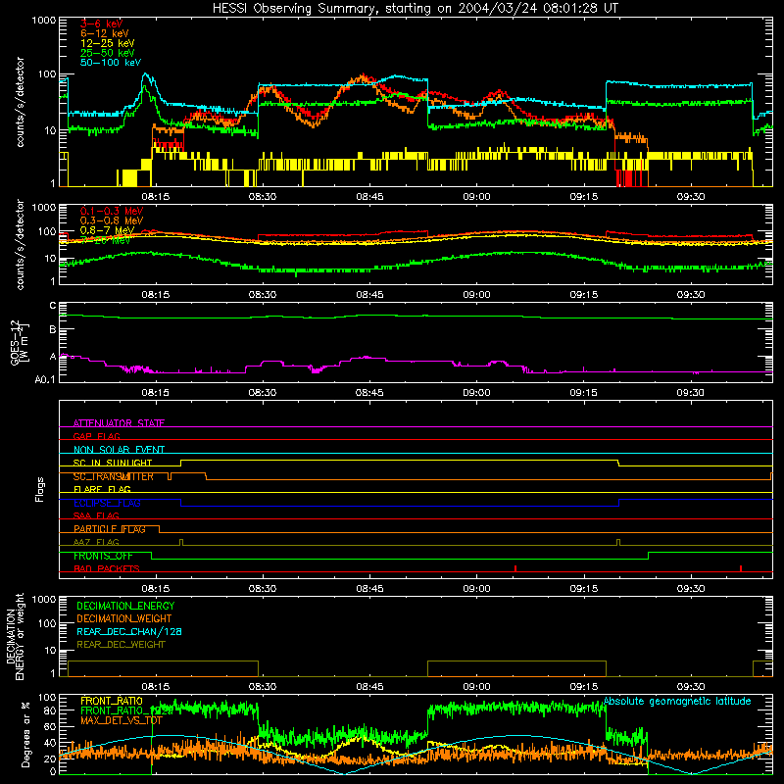The height and width of the screenshot is (784, 784).
Task: Click the Degrees or % axis title
Action: [x=25, y=734]
